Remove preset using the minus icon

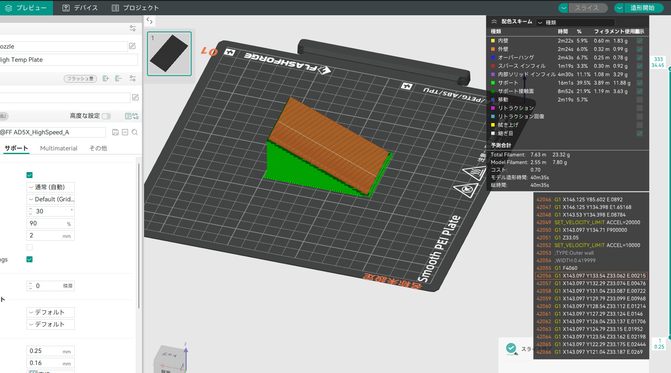coord(125,132)
